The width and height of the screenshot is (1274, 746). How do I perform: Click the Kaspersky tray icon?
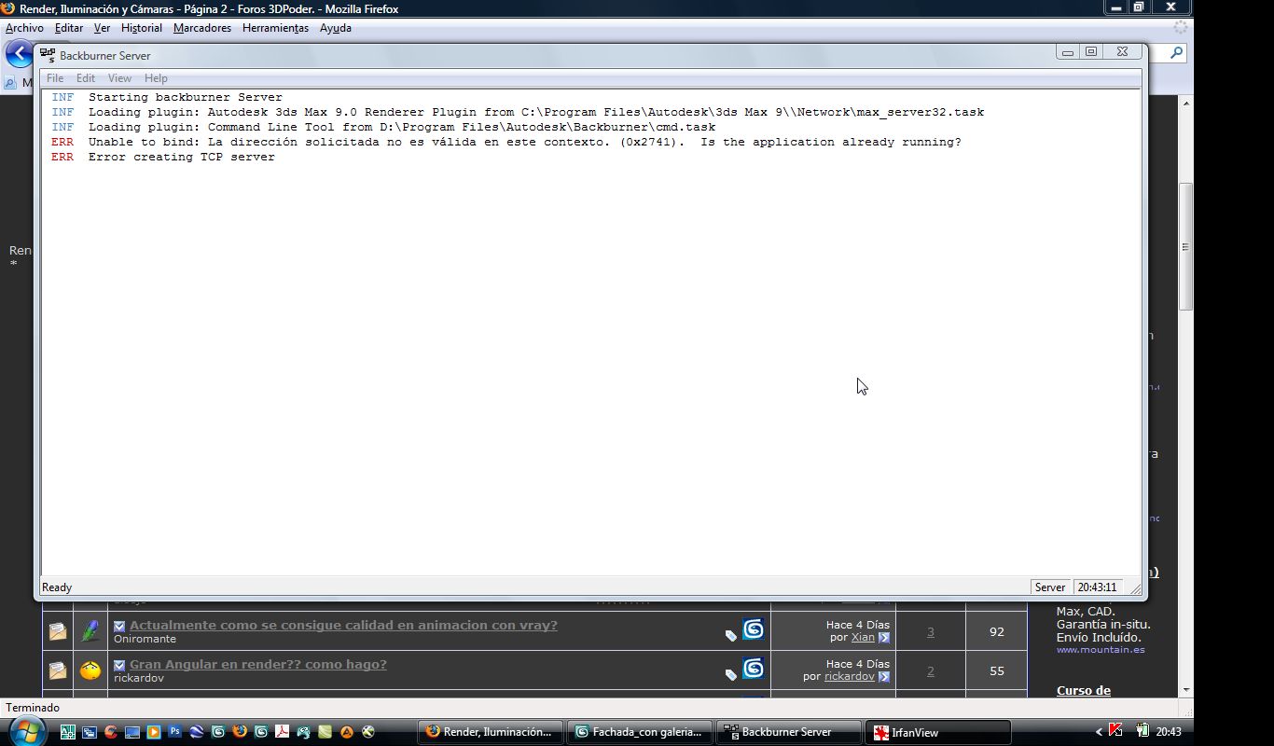1115,730
